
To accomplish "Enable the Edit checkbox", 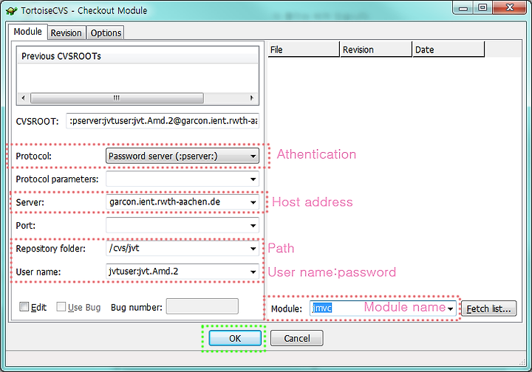I will (x=24, y=307).
